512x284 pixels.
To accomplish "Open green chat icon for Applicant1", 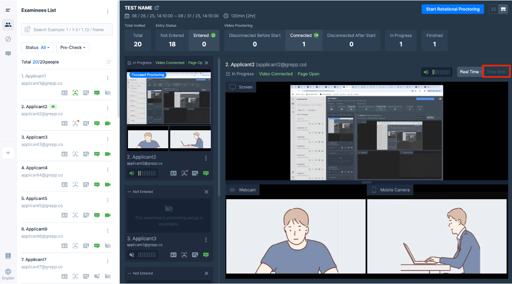I will [x=97, y=93].
